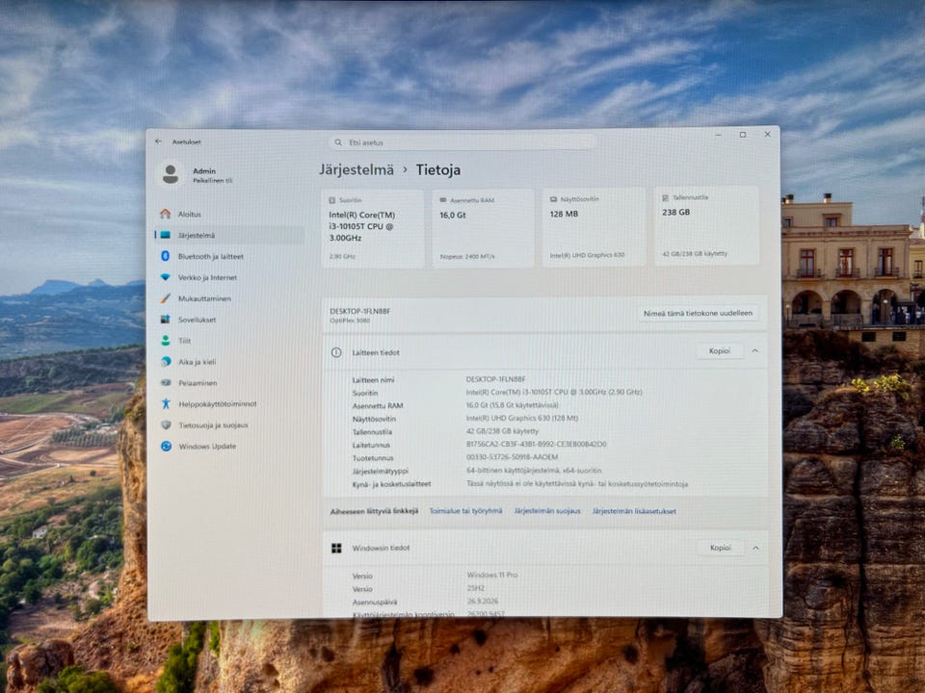Go to Järjestelmä in the breadcrumb
925x693 pixels.
[x=357, y=170]
